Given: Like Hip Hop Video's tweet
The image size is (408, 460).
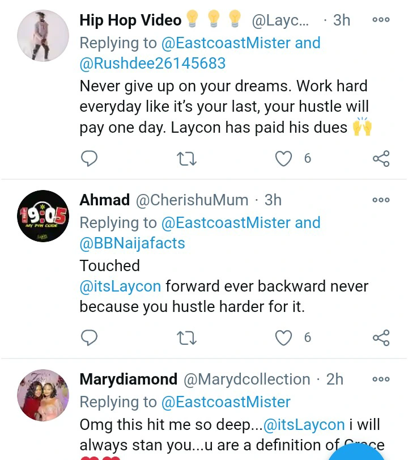Looking at the screenshot, I should (x=283, y=158).
